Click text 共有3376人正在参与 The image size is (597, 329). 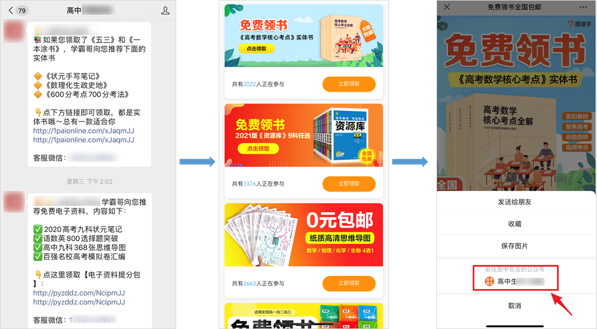258,184
